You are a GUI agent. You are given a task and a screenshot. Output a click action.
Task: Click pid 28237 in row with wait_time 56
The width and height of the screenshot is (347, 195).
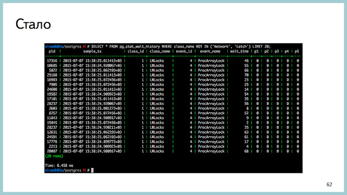[52, 103]
